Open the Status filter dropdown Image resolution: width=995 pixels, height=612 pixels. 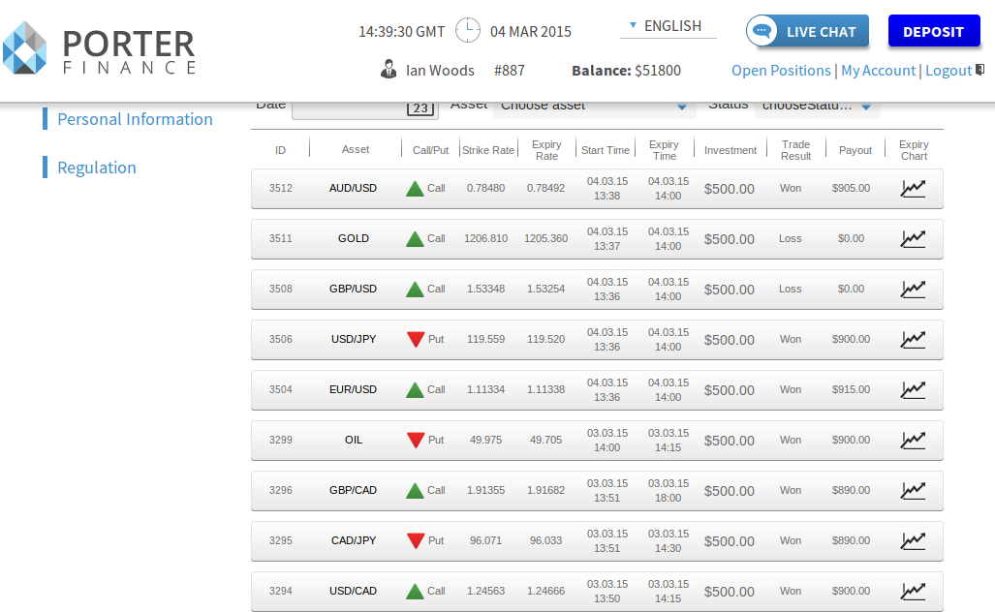(817, 106)
